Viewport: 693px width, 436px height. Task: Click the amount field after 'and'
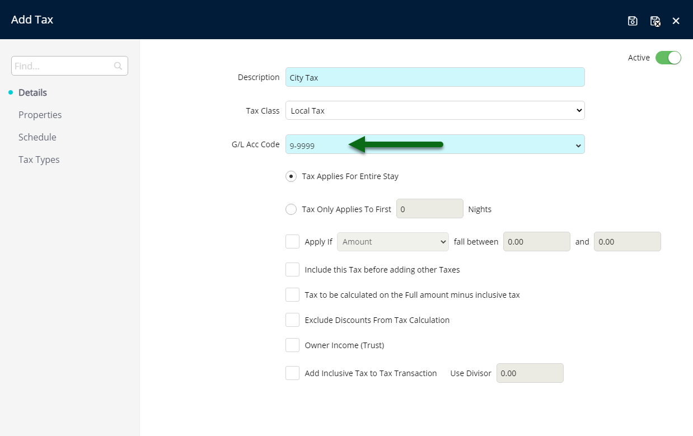[628, 242]
